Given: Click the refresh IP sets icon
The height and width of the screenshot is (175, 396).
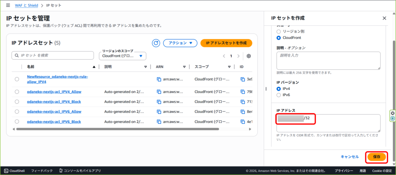Looking at the screenshot, I should (x=156, y=43).
